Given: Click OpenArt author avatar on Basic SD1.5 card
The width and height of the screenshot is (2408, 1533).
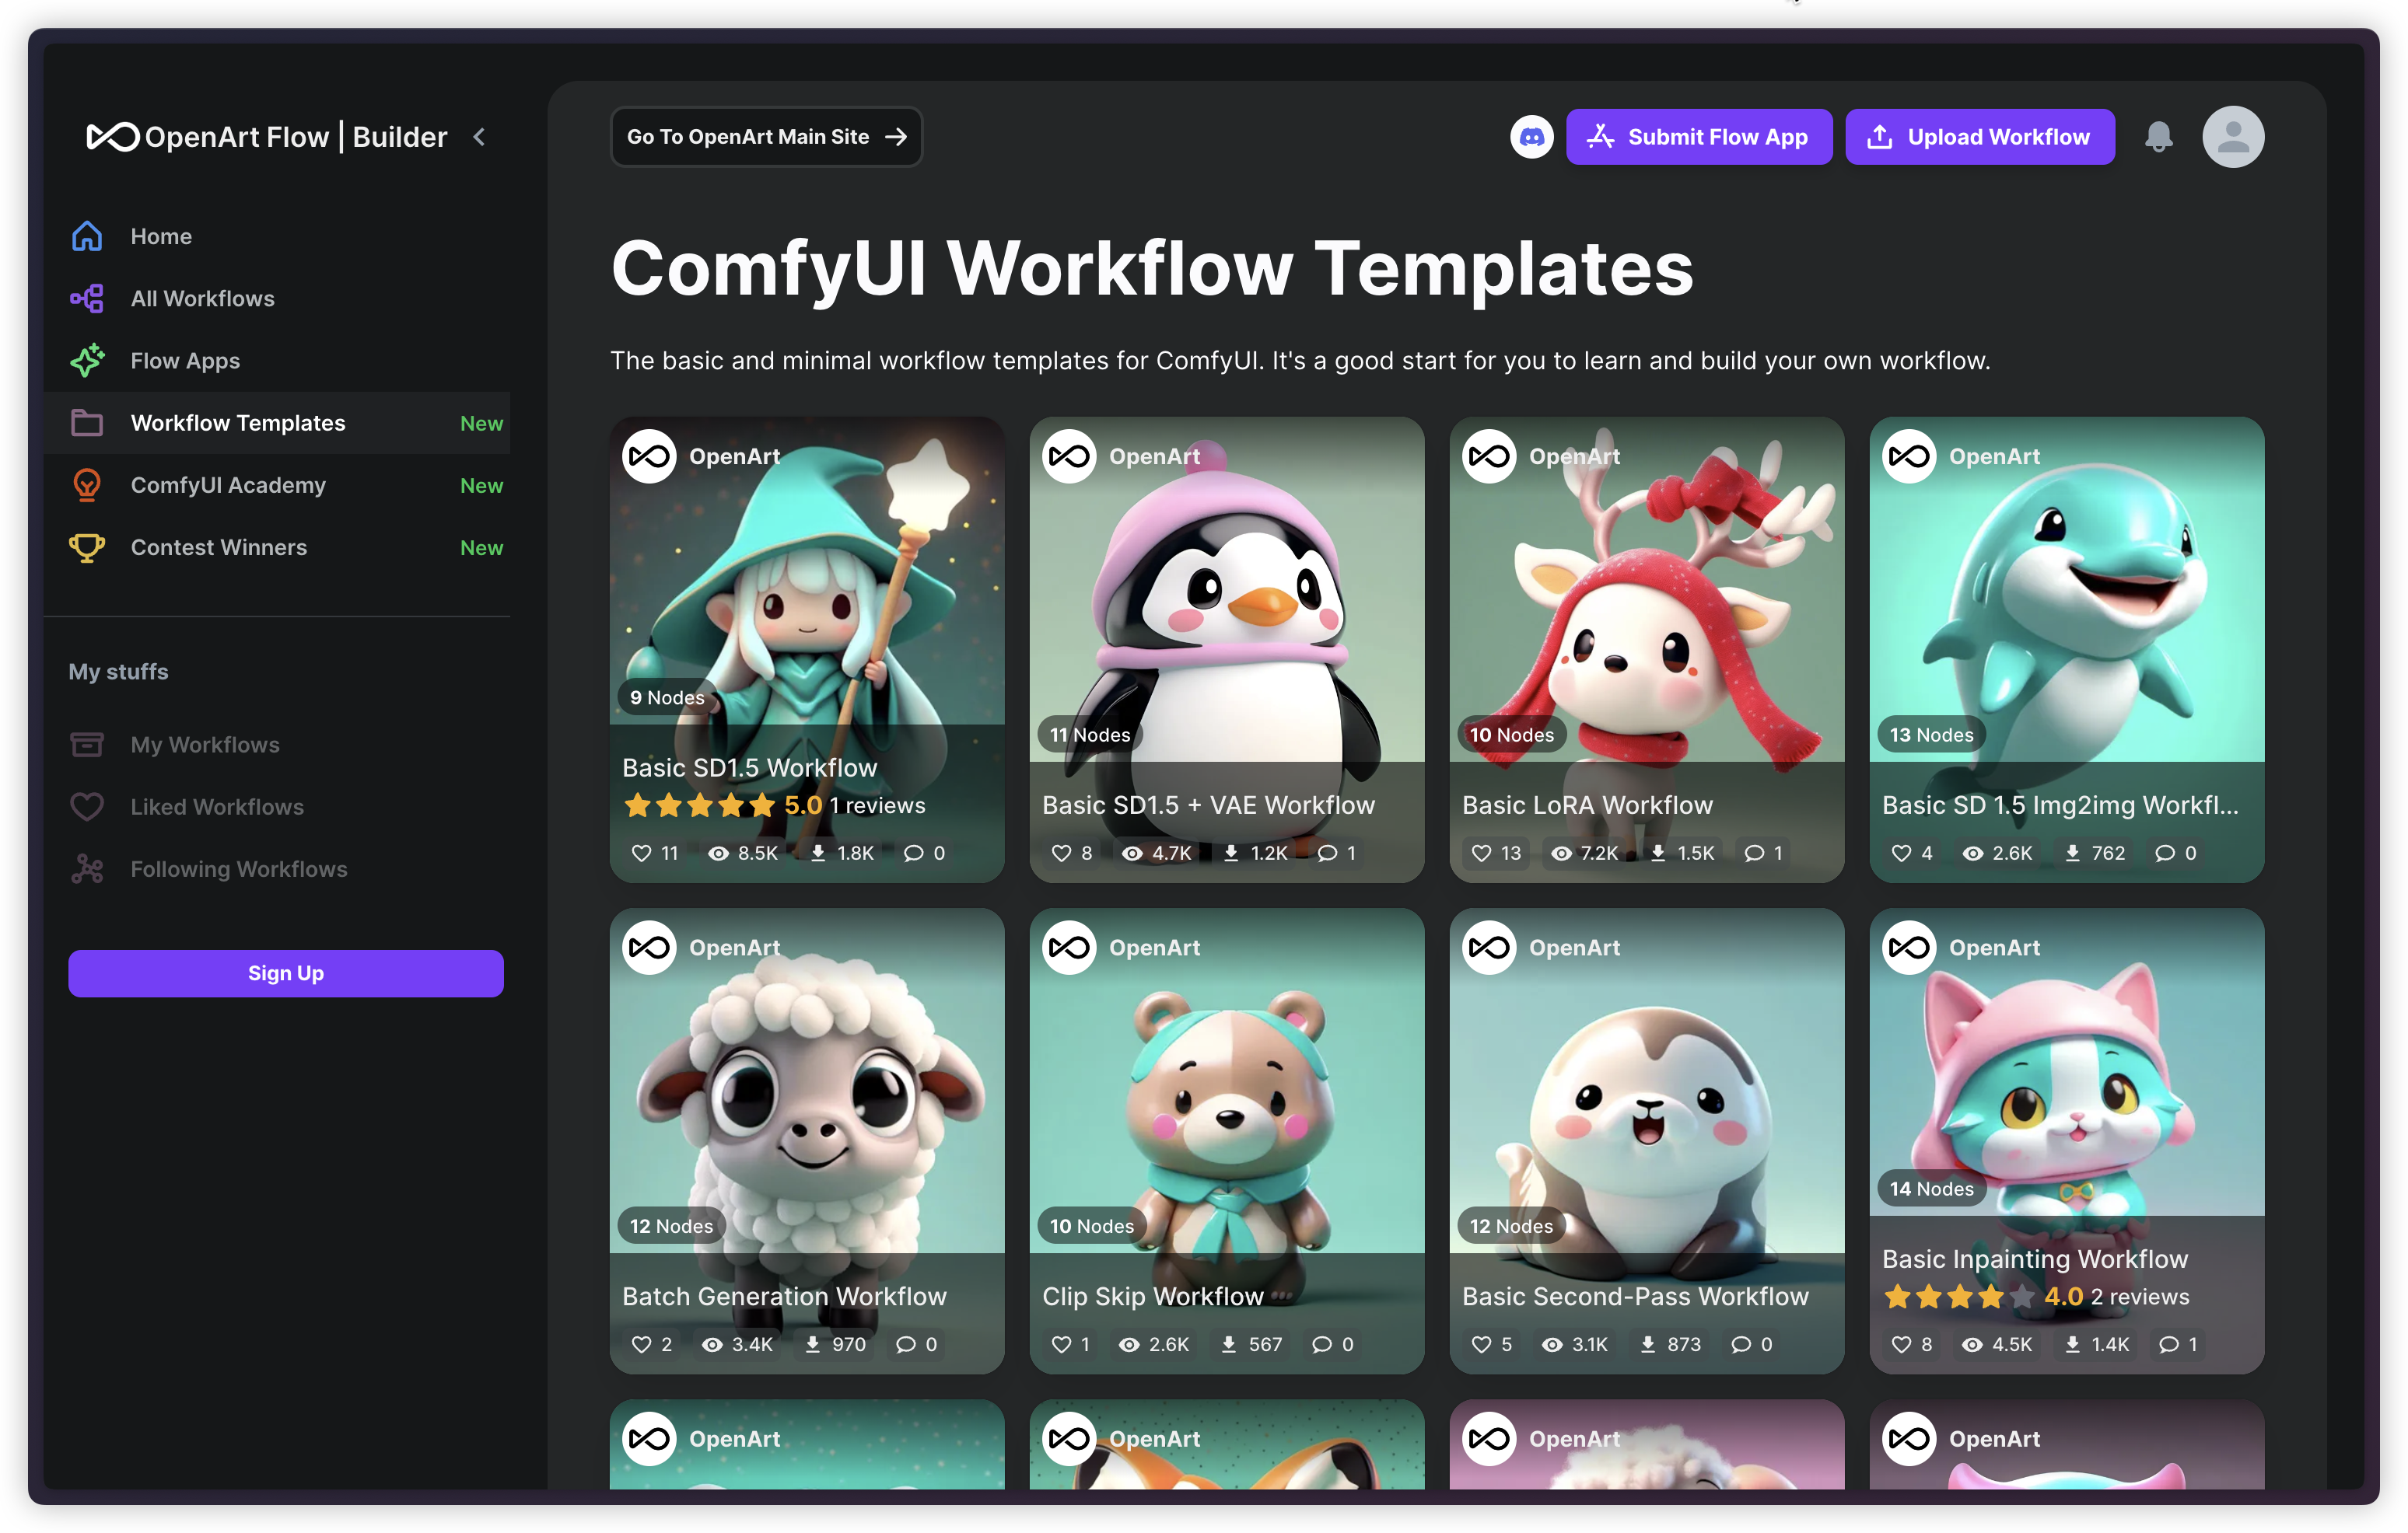Looking at the screenshot, I should pyautogui.click(x=649, y=456).
